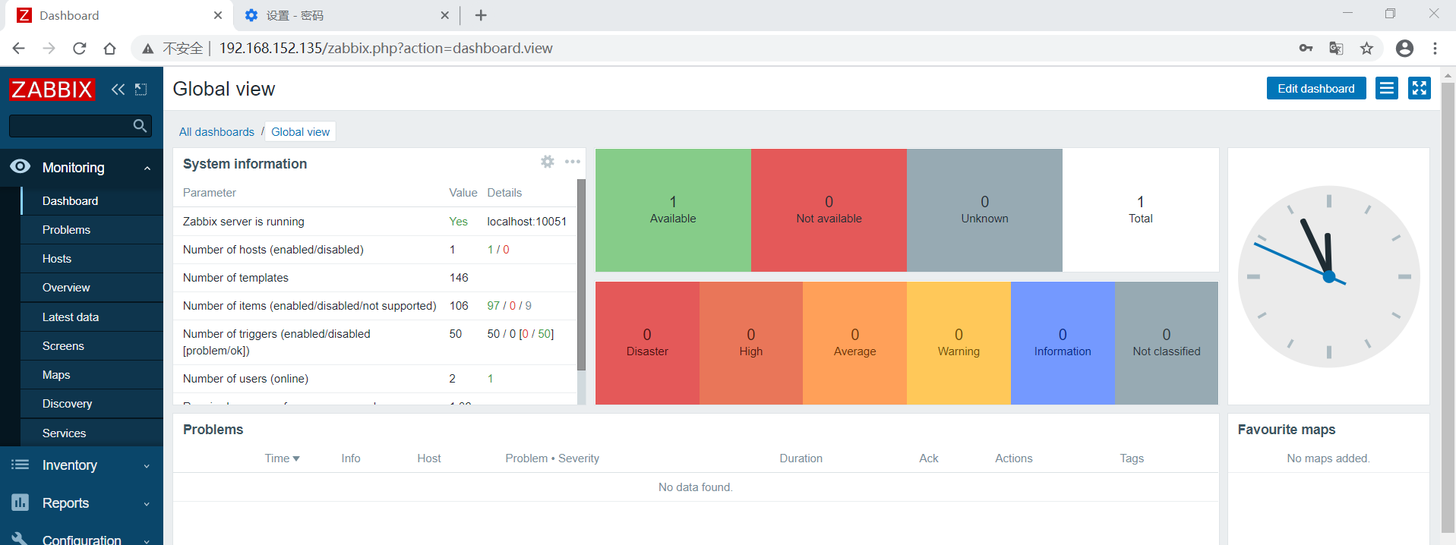Click the Average severity tile
This screenshot has width=1456, height=545.
point(854,343)
